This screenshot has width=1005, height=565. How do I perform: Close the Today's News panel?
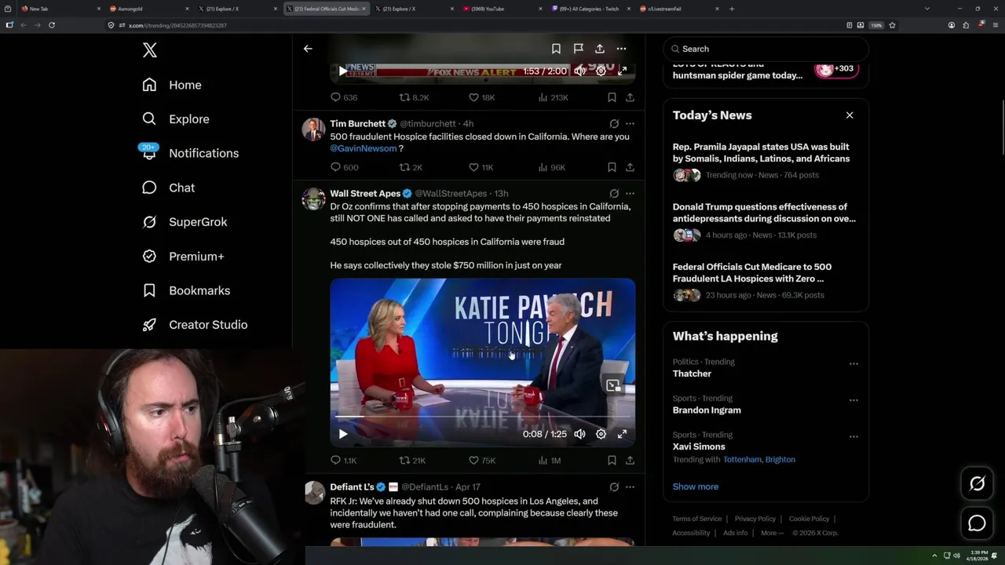click(x=850, y=115)
